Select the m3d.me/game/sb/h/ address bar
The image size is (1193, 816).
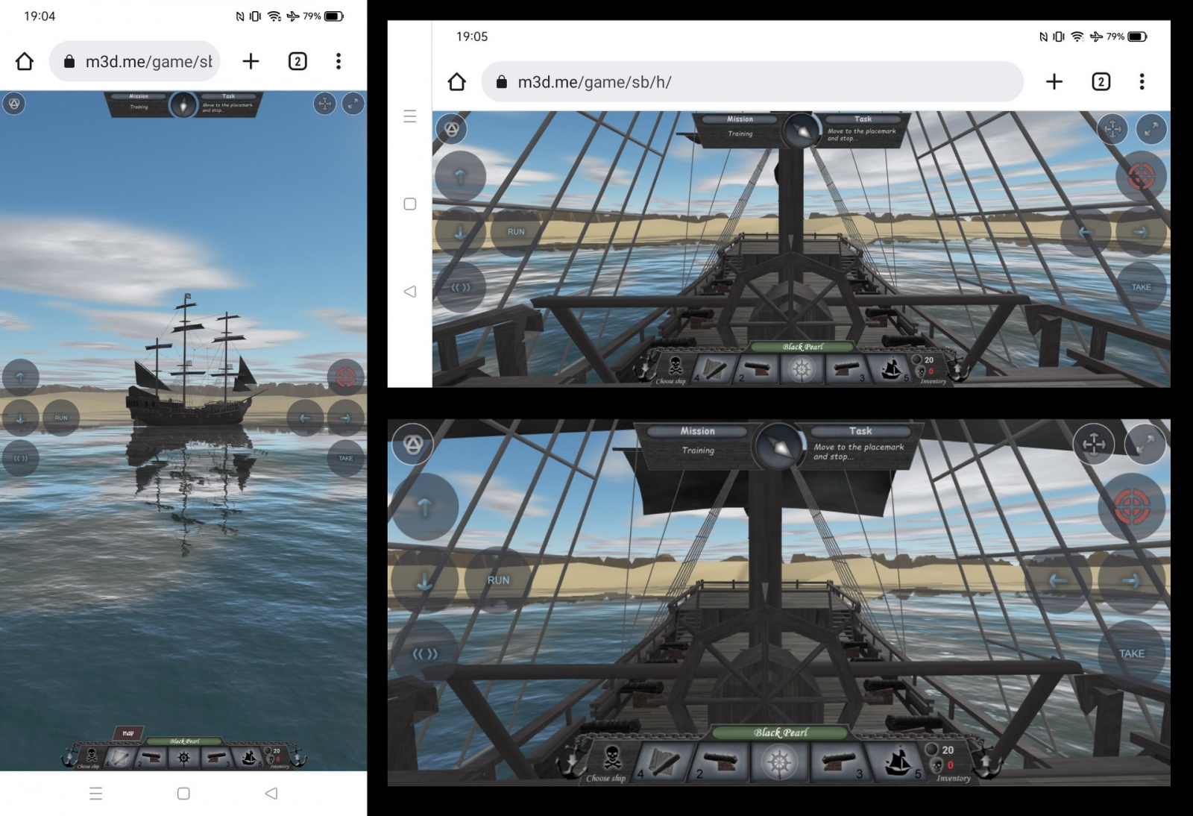click(x=752, y=81)
